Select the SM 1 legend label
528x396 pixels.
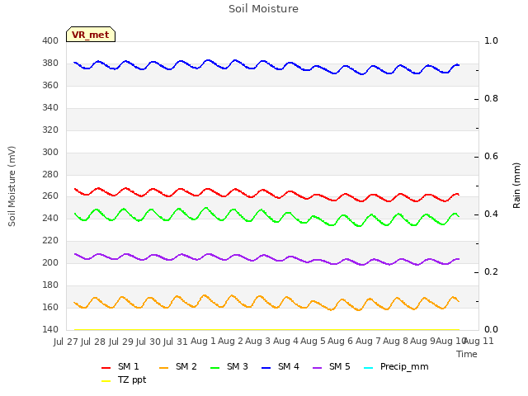(x=129, y=366)
